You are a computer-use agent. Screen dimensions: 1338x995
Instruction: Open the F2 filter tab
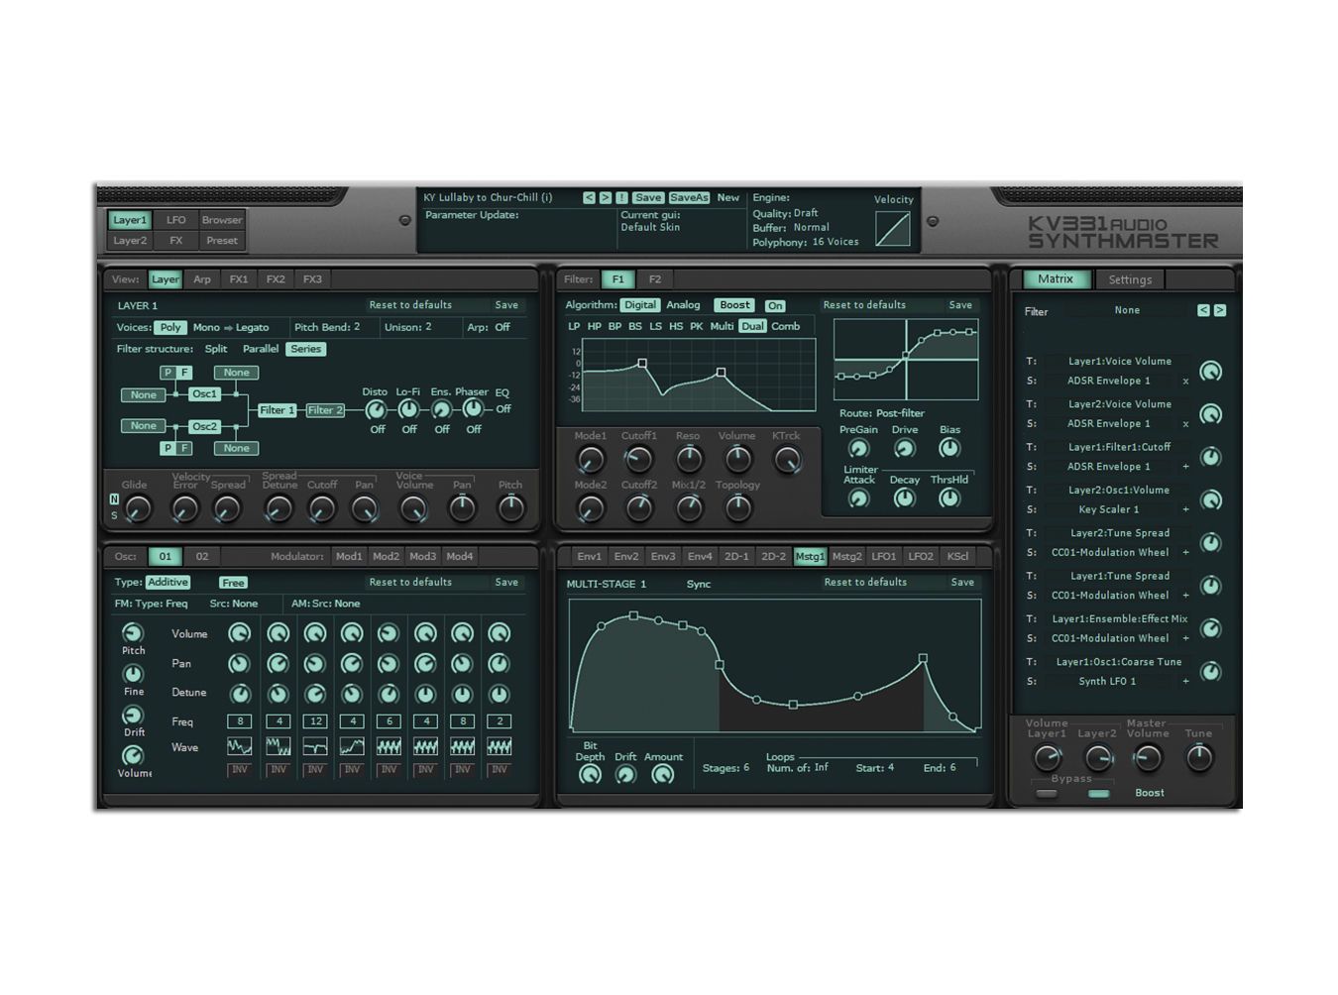click(655, 279)
